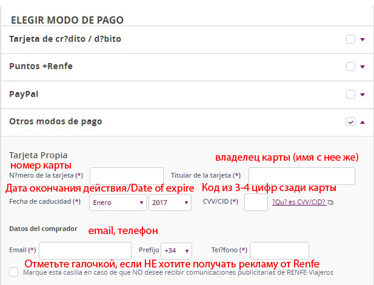This screenshot has width=374, height=285.
Task: Expand the Puntos +Renfe arrow
Action: (362, 67)
